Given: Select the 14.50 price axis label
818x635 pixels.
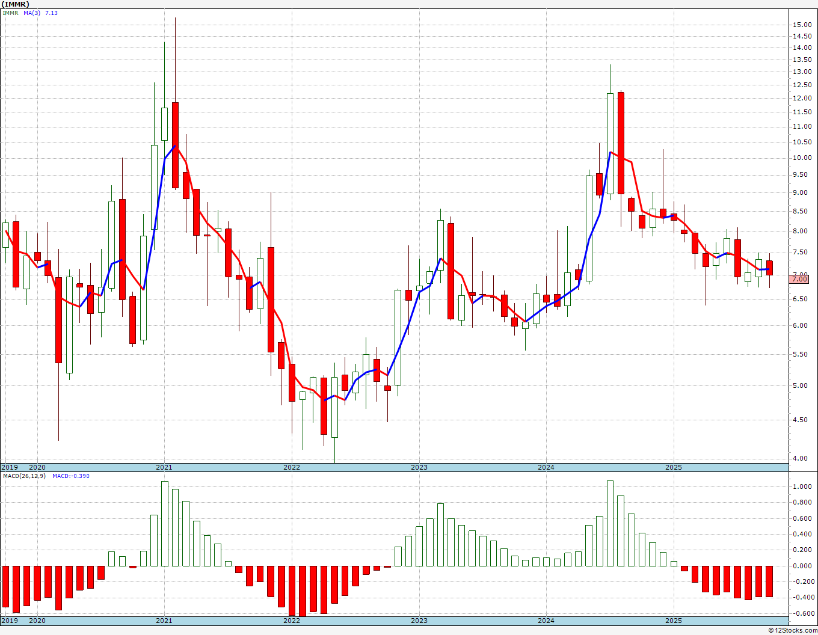Looking at the screenshot, I should point(802,37).
